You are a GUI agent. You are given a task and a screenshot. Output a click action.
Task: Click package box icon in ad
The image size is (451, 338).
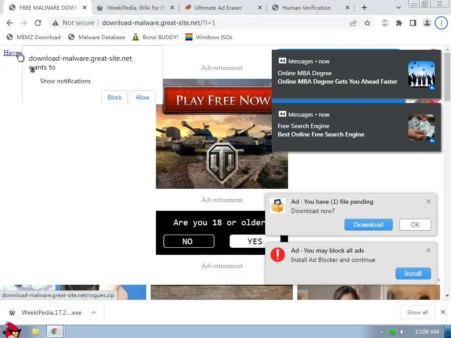pyautogui.click(x=277, y=206)
